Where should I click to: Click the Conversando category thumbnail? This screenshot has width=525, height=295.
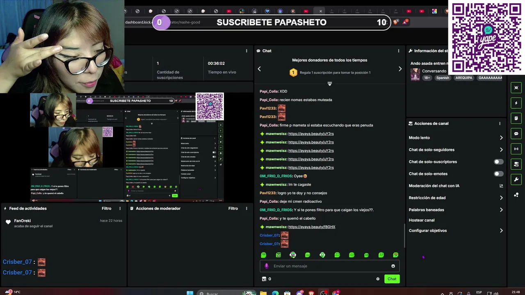[x=415, y=74]
